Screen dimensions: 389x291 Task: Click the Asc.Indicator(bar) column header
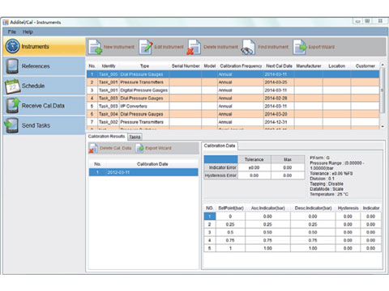(x=267, y=208)
